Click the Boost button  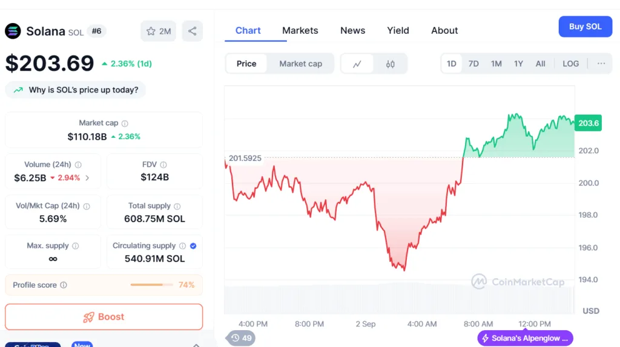tap(104, 317)
